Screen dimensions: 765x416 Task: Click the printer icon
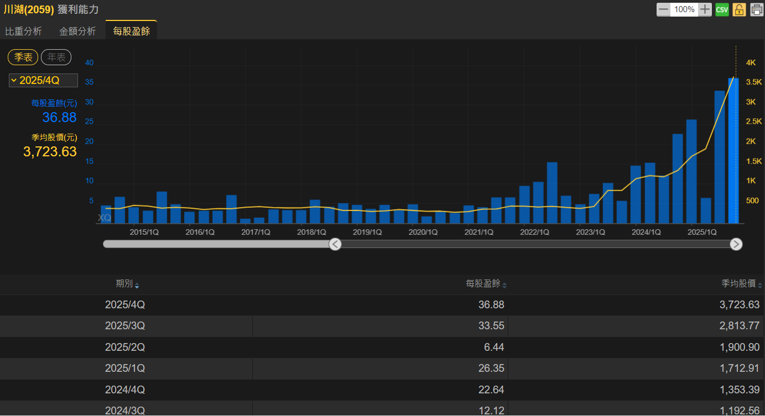(756, 9)
